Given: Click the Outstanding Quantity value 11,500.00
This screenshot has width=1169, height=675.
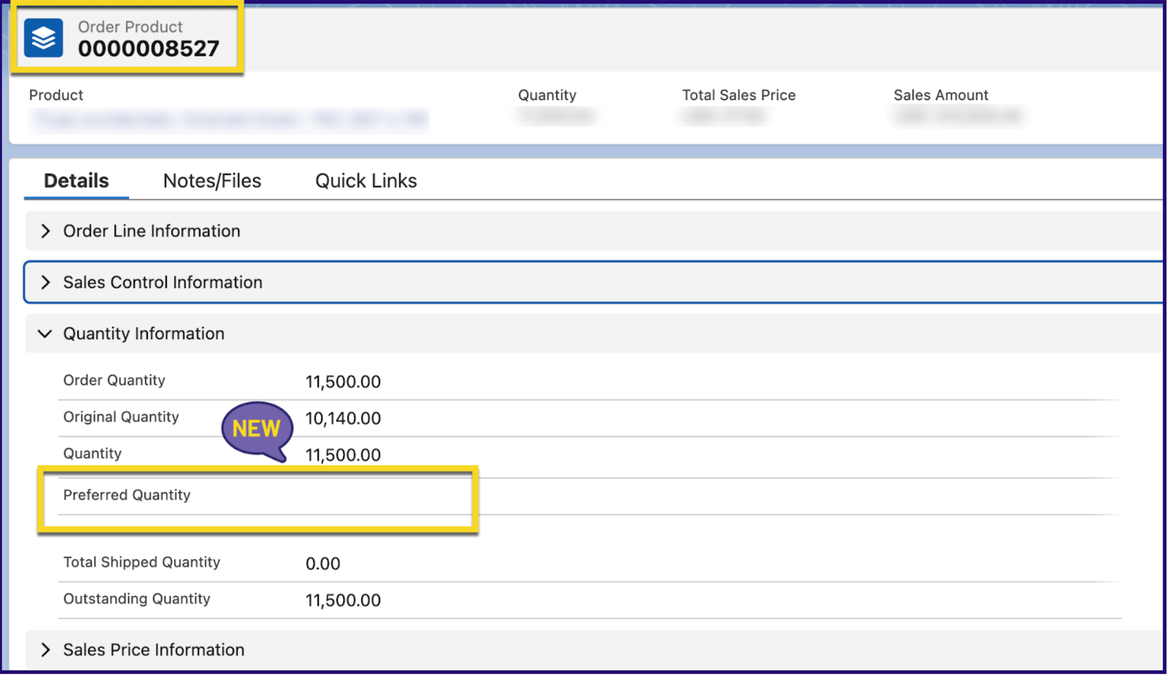Looking at the screenshot, I should [x=343, y=600].
